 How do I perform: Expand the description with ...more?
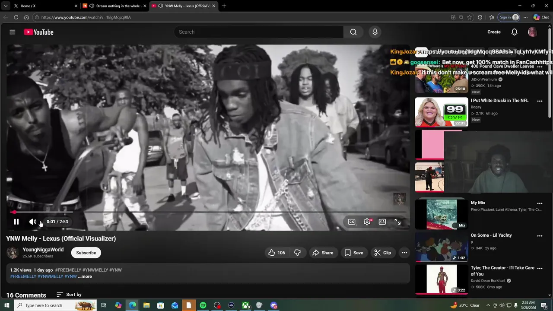[85, 276]
